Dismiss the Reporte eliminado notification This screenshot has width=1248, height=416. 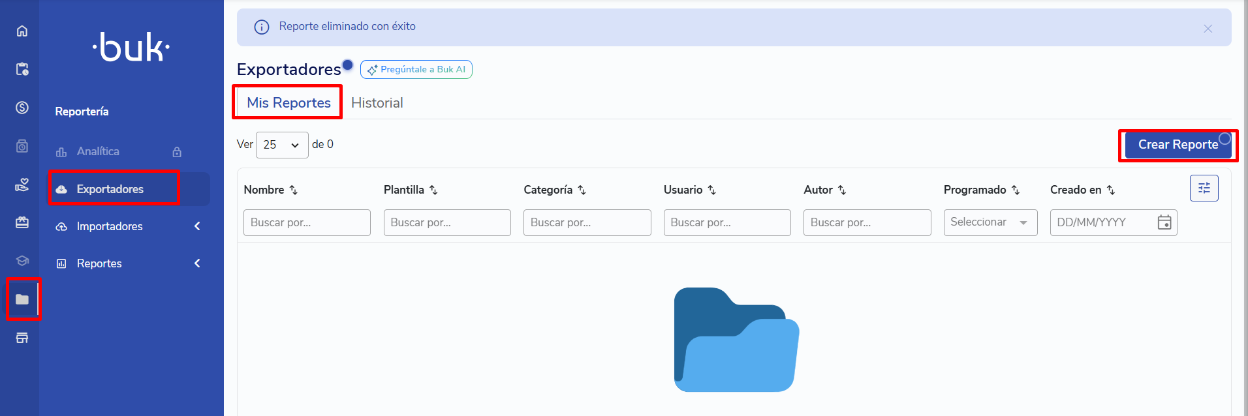pos(1208,28)
